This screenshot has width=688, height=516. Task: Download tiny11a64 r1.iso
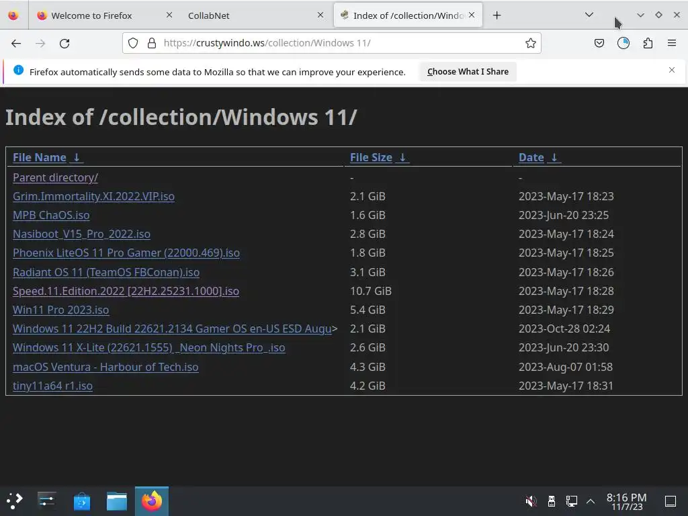click(52, 386)
